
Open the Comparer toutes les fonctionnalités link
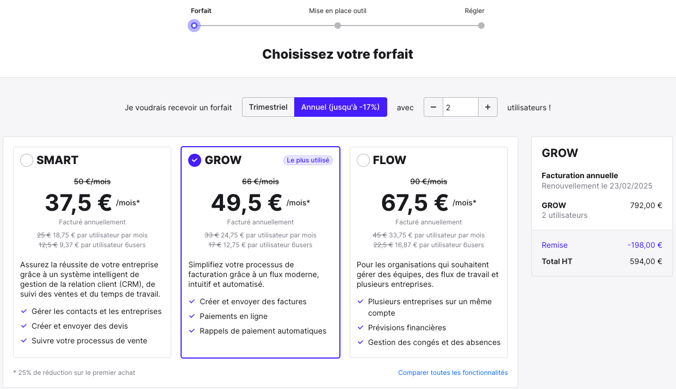pos(453,373)
